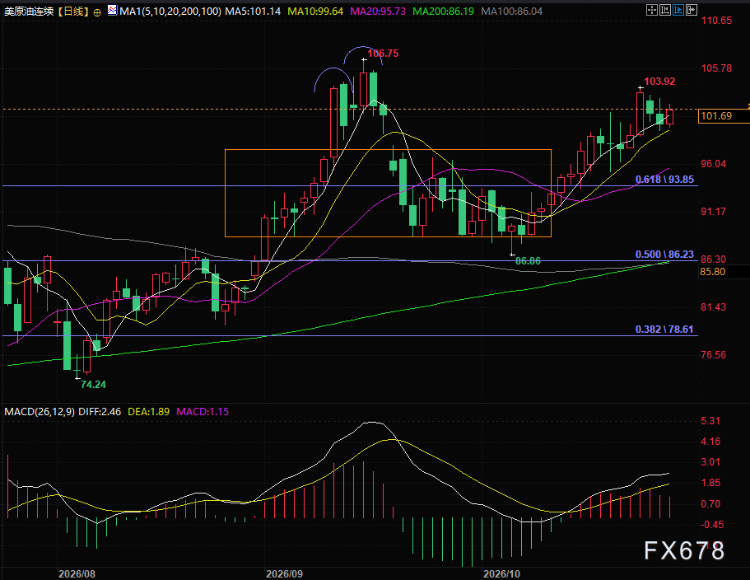Select the 0.382\78.61 Fibonacci level label
Viewport: 750px width, 580px height.
(664, 330)
